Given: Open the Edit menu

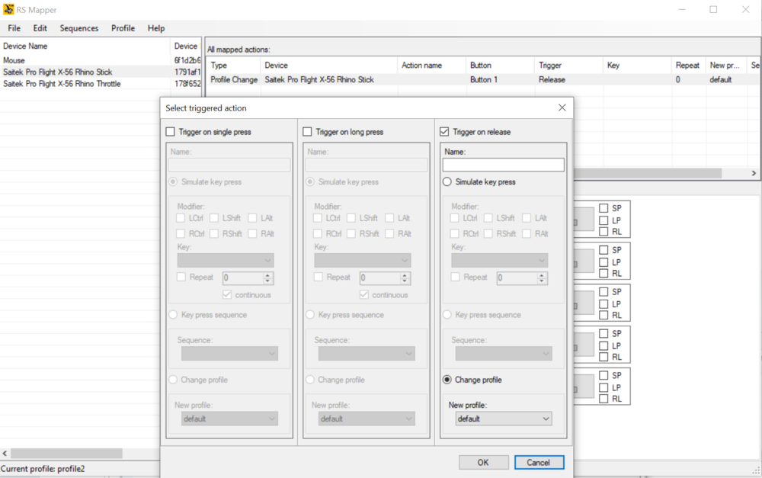Looking at the screenshot, I should 40,28.
